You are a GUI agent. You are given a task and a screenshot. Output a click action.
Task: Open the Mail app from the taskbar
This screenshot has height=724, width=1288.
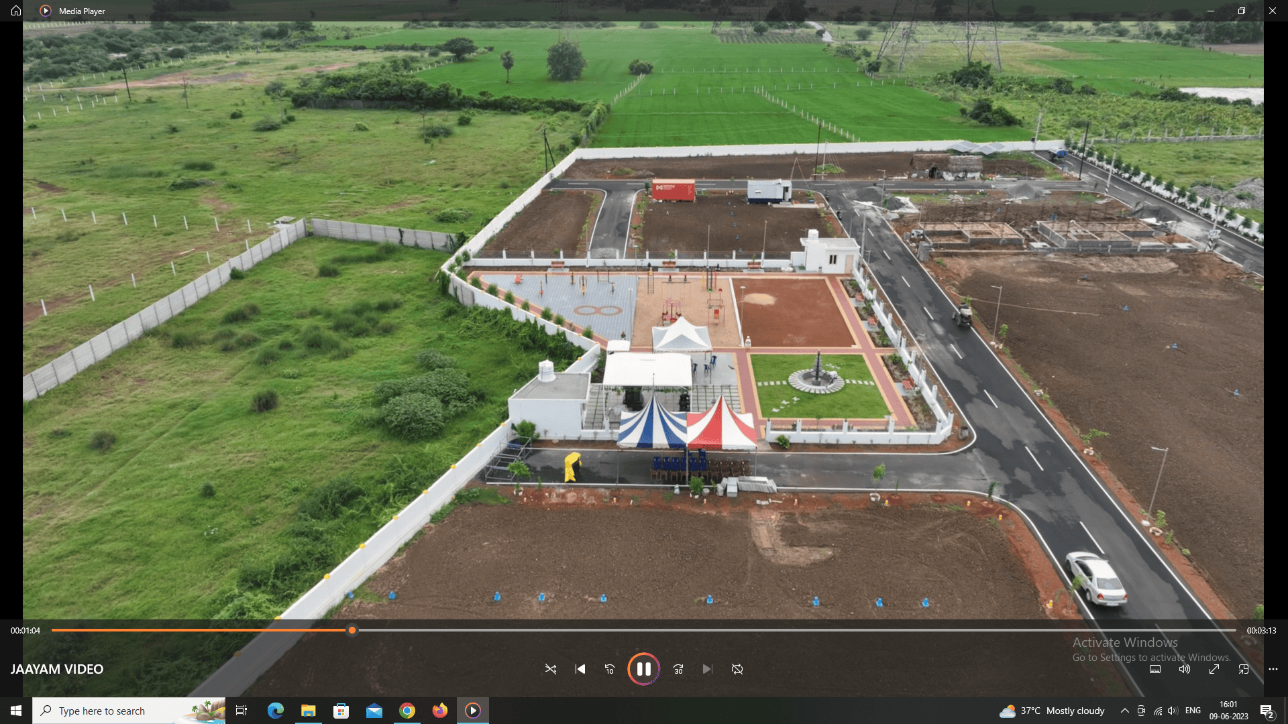point(374,711)
